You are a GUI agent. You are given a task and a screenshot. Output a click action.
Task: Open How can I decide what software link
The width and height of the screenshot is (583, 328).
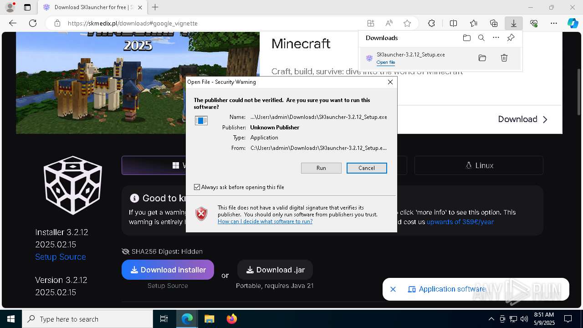pos(265,221)
